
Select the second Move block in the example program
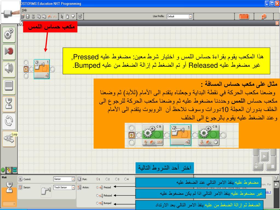point(209,135)
